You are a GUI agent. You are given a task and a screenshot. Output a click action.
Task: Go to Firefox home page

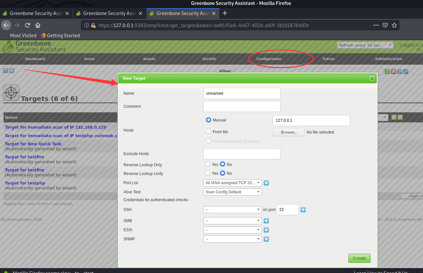38,25
